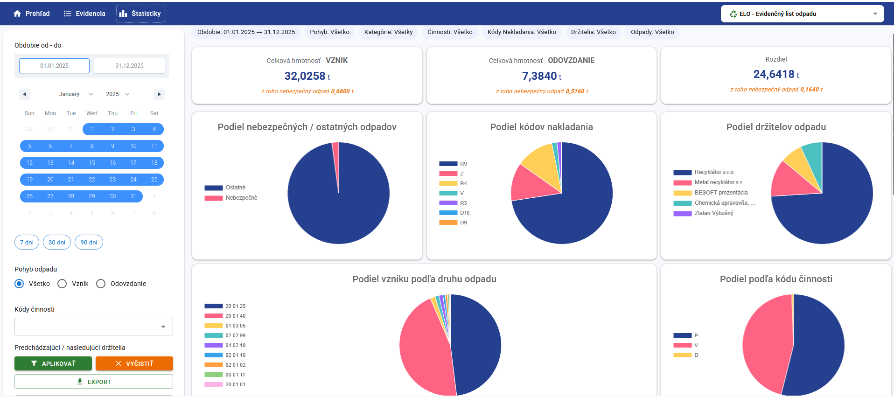
Task: Click the home icon next to Prehľad
Action: point(17,14)
